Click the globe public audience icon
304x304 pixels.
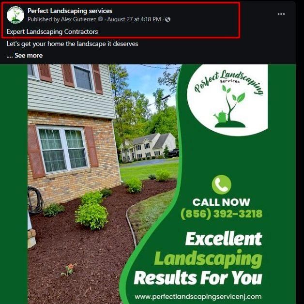pyautogui.click(x=167, y=19)
